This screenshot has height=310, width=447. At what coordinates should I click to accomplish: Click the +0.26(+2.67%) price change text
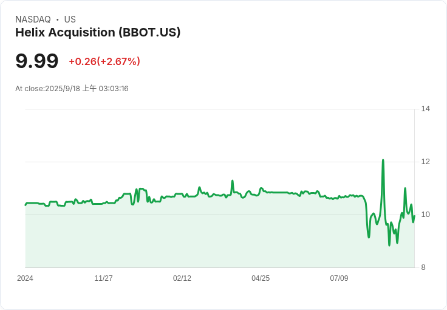pos(104,61)
